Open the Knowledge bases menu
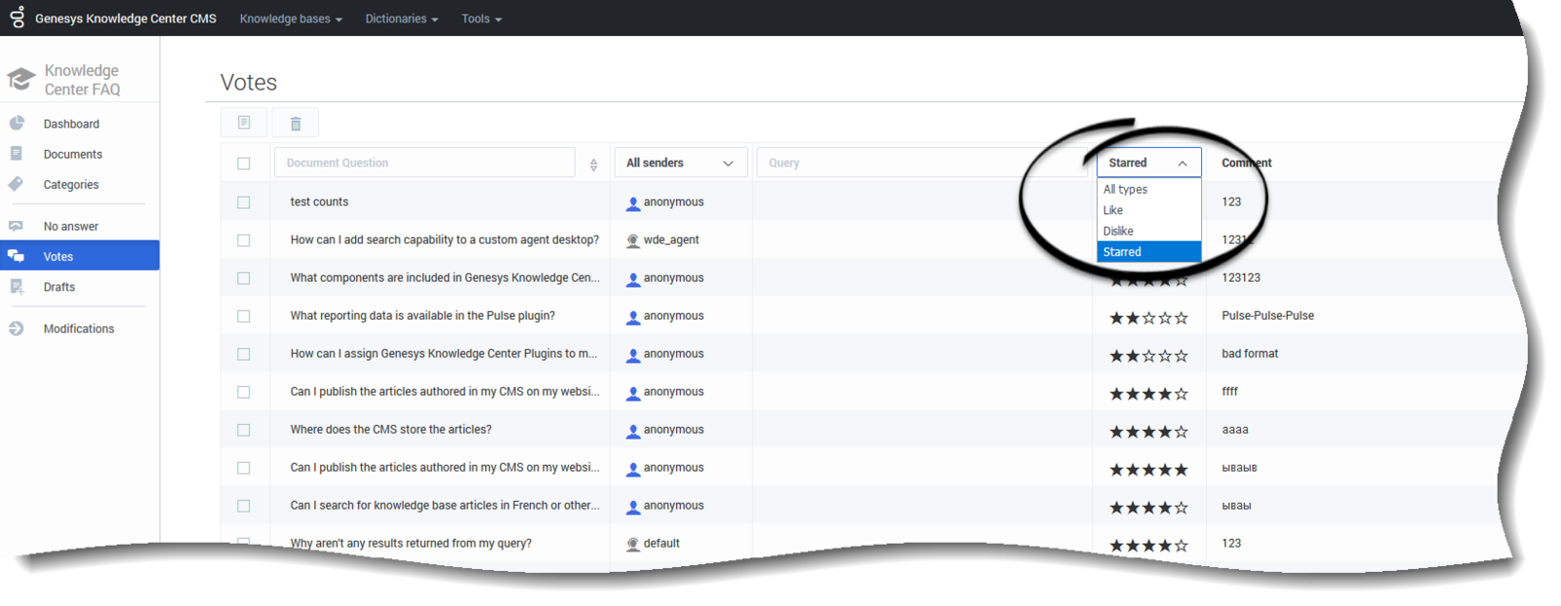 click(x=291, y=19)
